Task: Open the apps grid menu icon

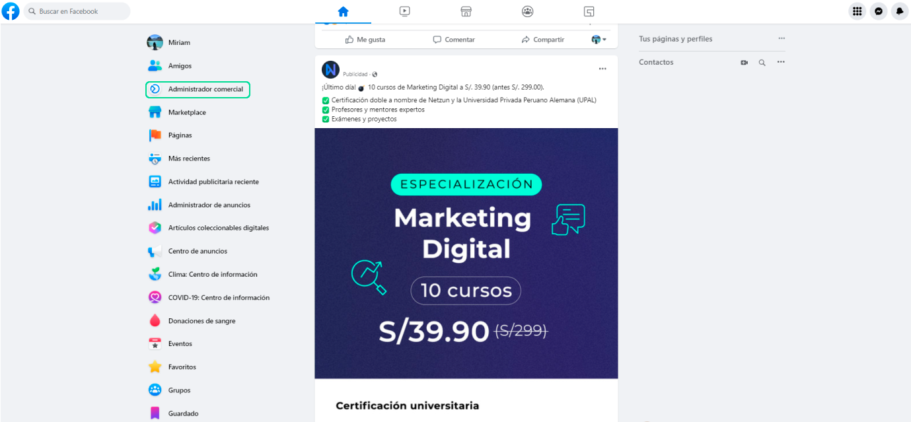Action: (857, 11)
